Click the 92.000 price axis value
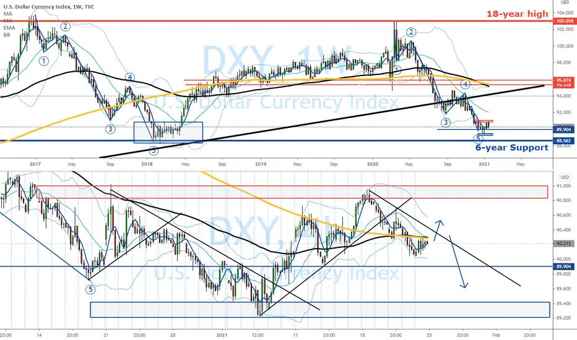Screen dimensions: 577x340 click(565, 112)
